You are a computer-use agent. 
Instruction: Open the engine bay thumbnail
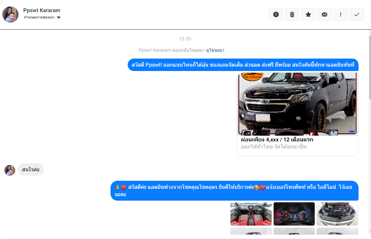click(x=337, y=214)
